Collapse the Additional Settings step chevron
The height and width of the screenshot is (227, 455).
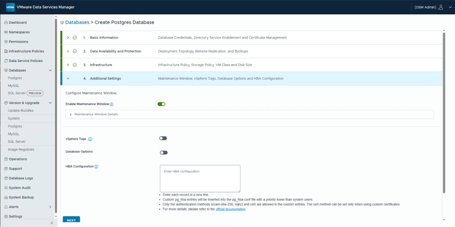68,79
